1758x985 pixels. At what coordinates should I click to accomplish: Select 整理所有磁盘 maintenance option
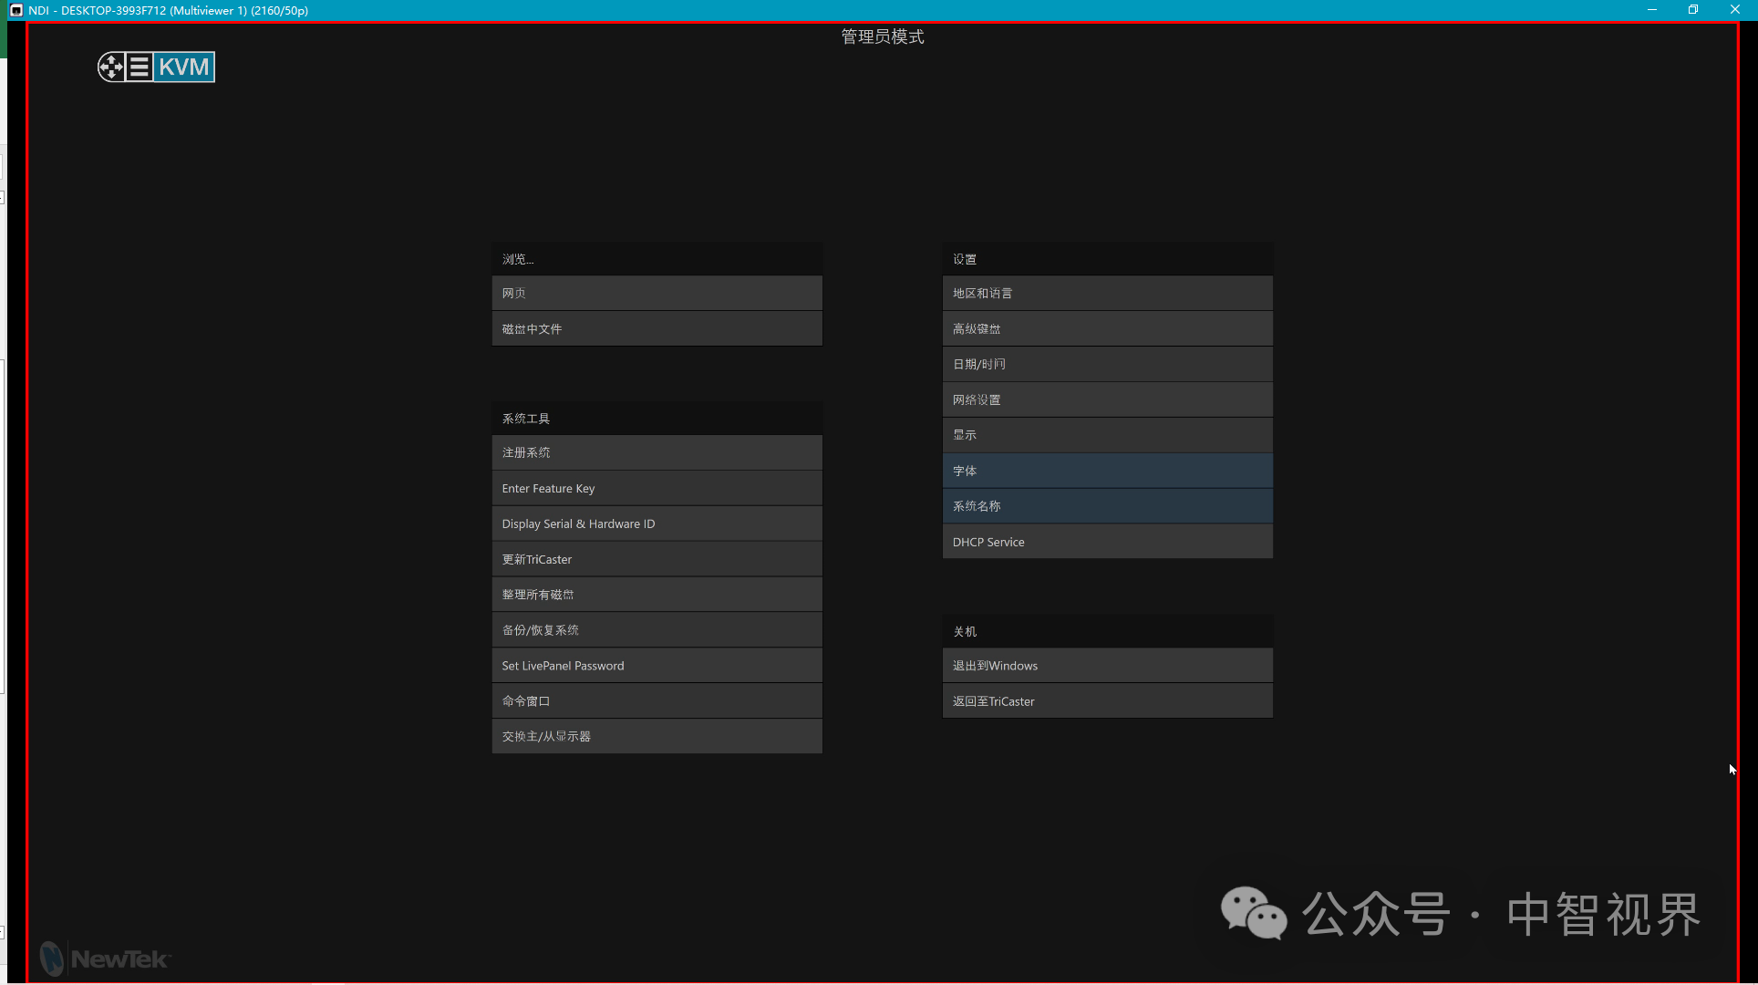point(657,594)
